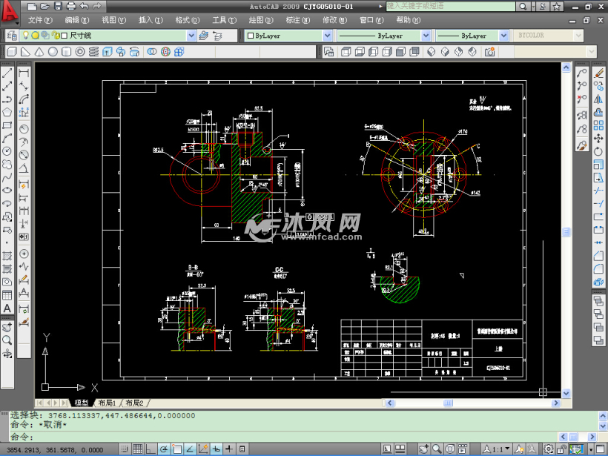Click the Layer Previous icon
Viewport: 608px width, 456px height.
pyautogui.click(x=218, y=36)
